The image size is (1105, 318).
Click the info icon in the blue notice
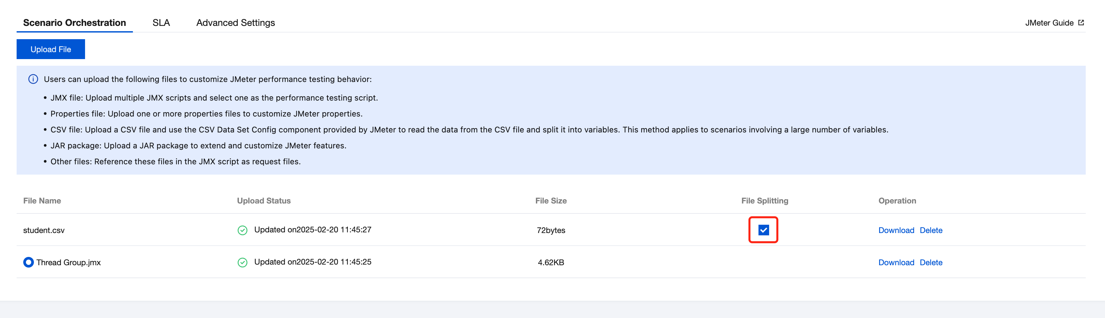point(33,79)
